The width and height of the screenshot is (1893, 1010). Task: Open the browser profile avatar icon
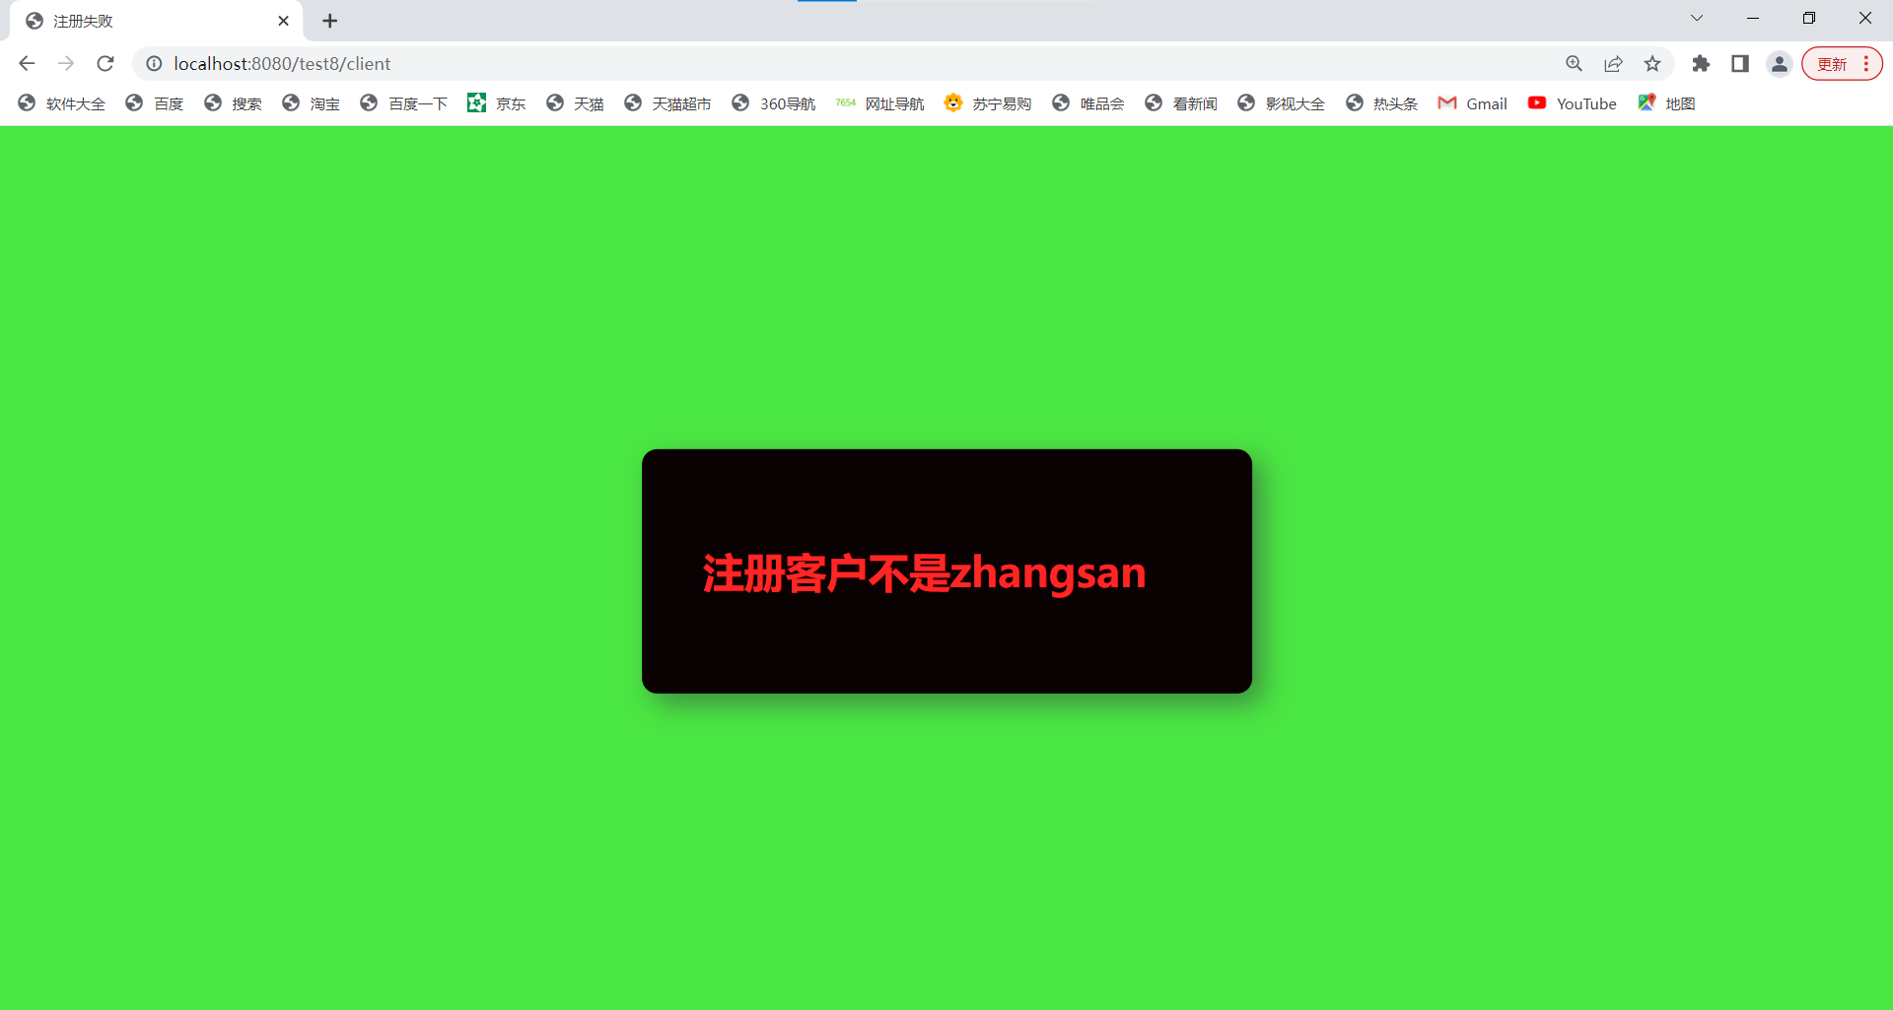coord(1779,63)
